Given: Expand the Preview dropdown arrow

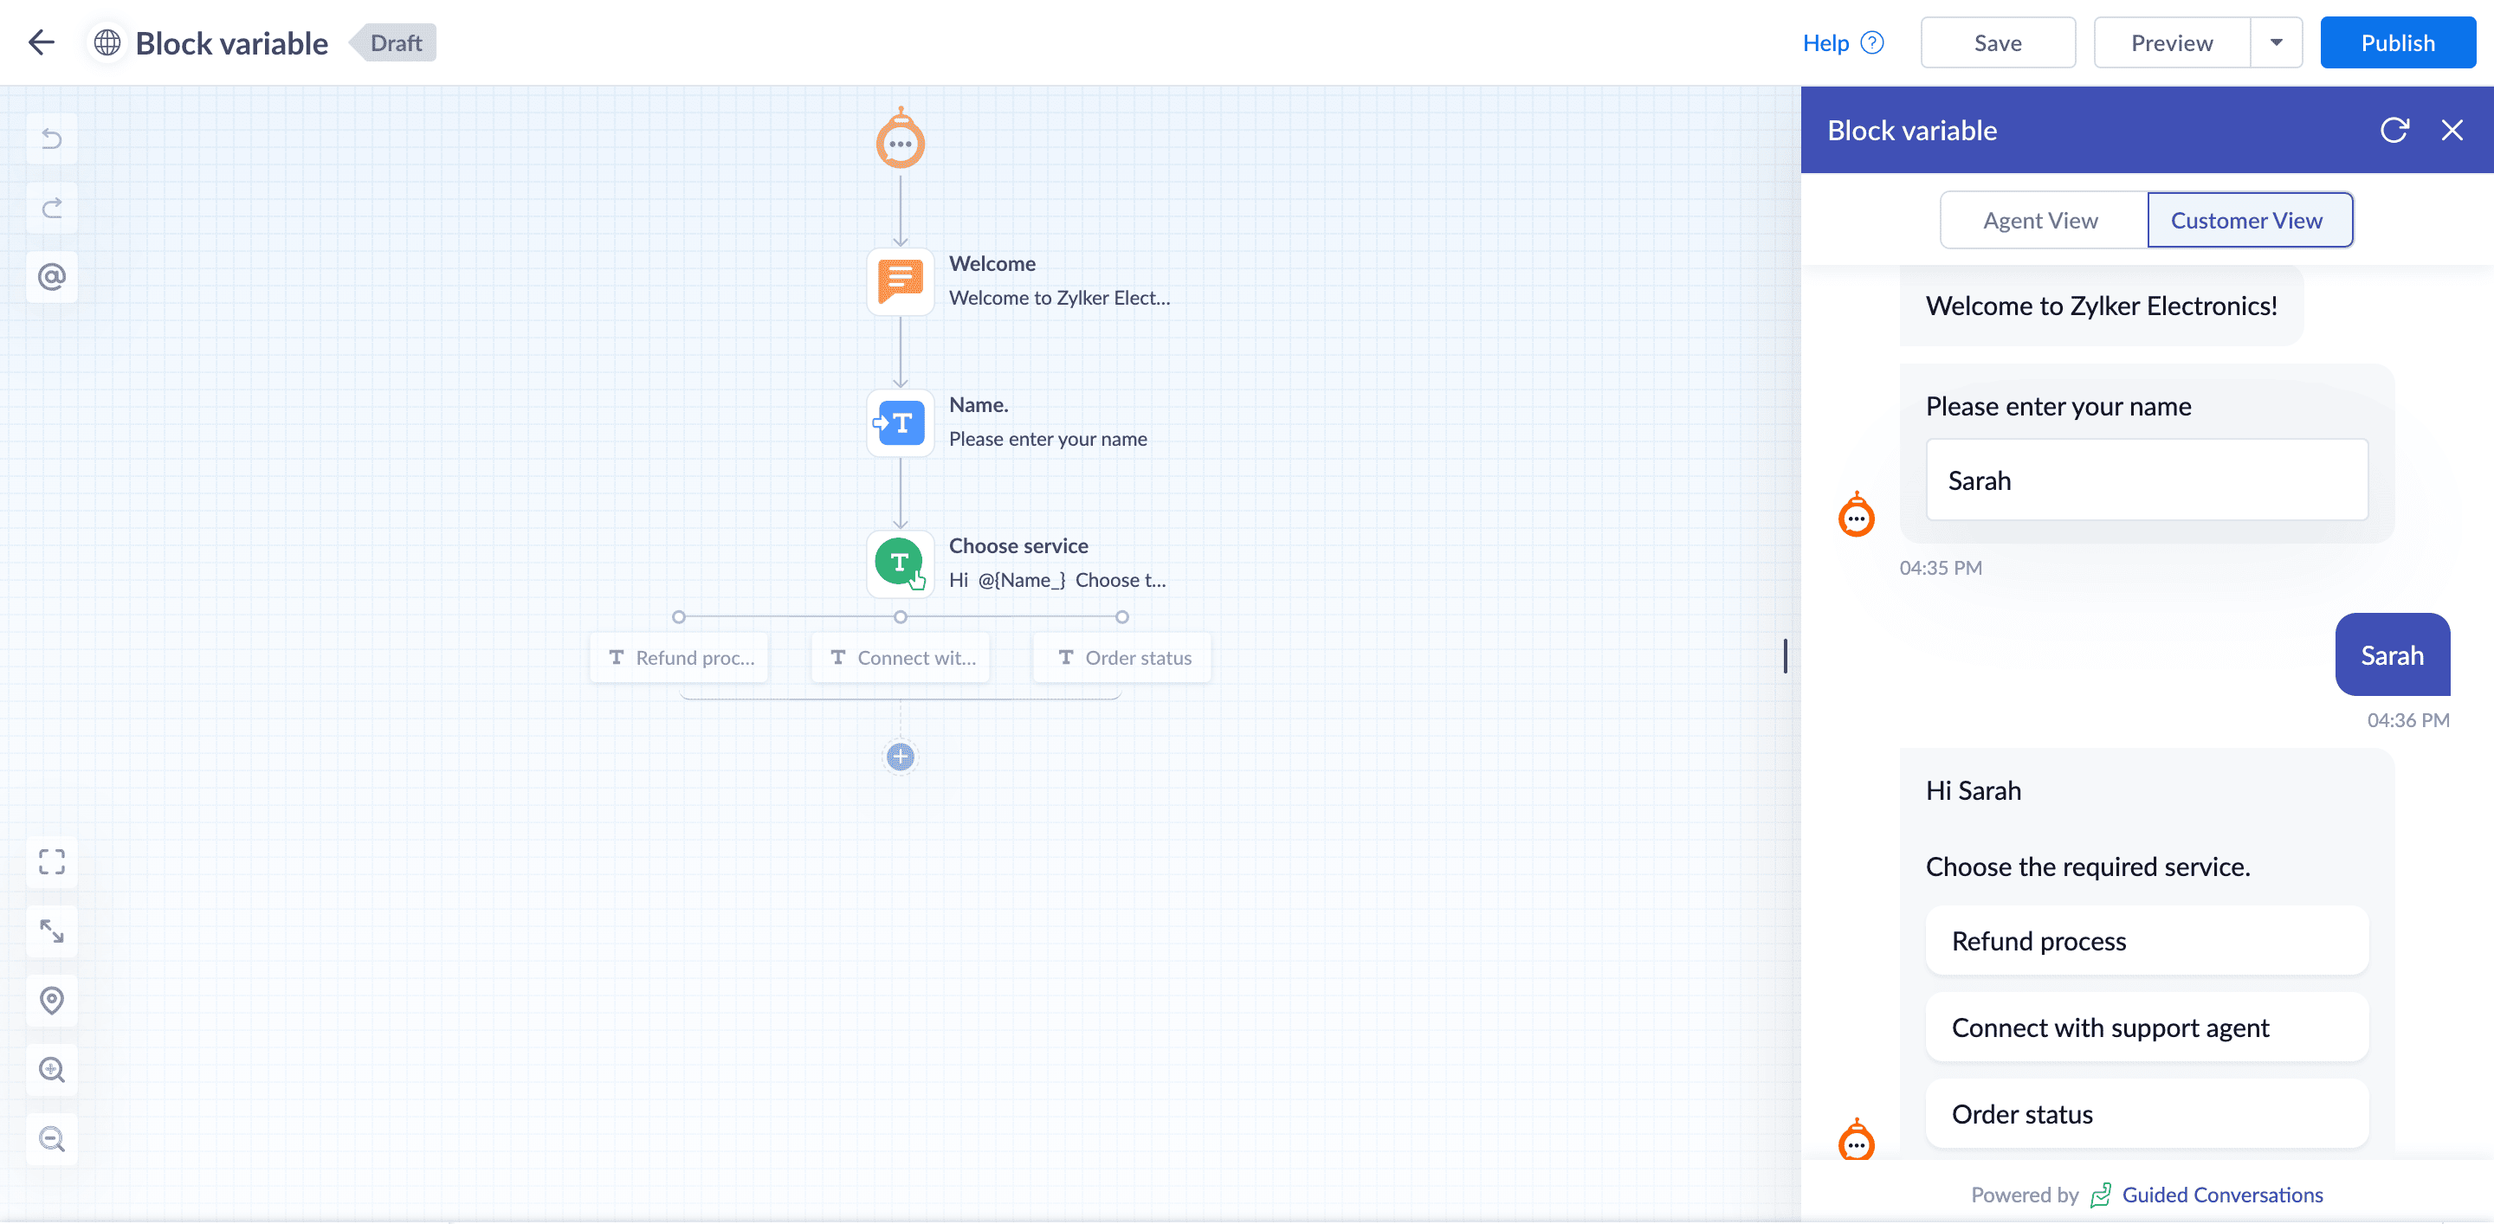Looking at the screenshot, I should (x=2275, y=42).
